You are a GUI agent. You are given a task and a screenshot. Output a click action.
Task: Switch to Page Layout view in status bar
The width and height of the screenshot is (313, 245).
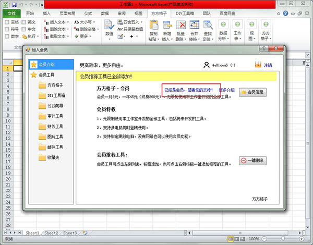[236, 239]
